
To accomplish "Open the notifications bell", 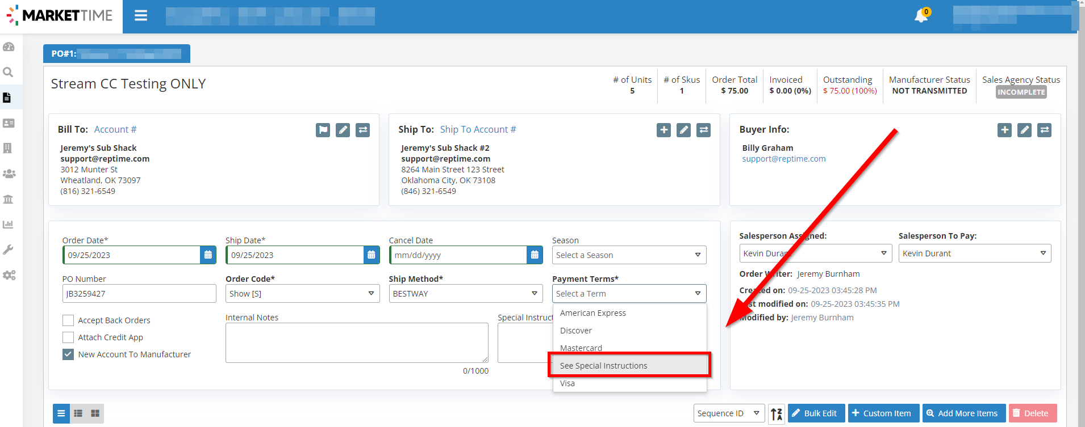I will [921, 16].
